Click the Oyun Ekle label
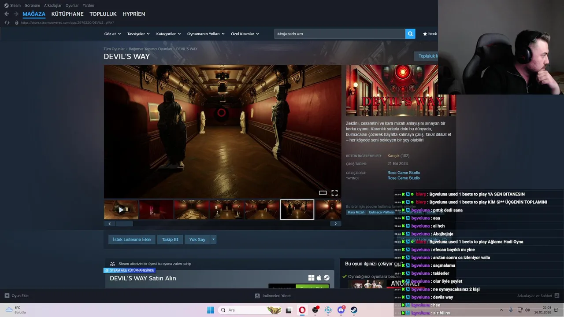564x317 pixels. click(20, 296)
